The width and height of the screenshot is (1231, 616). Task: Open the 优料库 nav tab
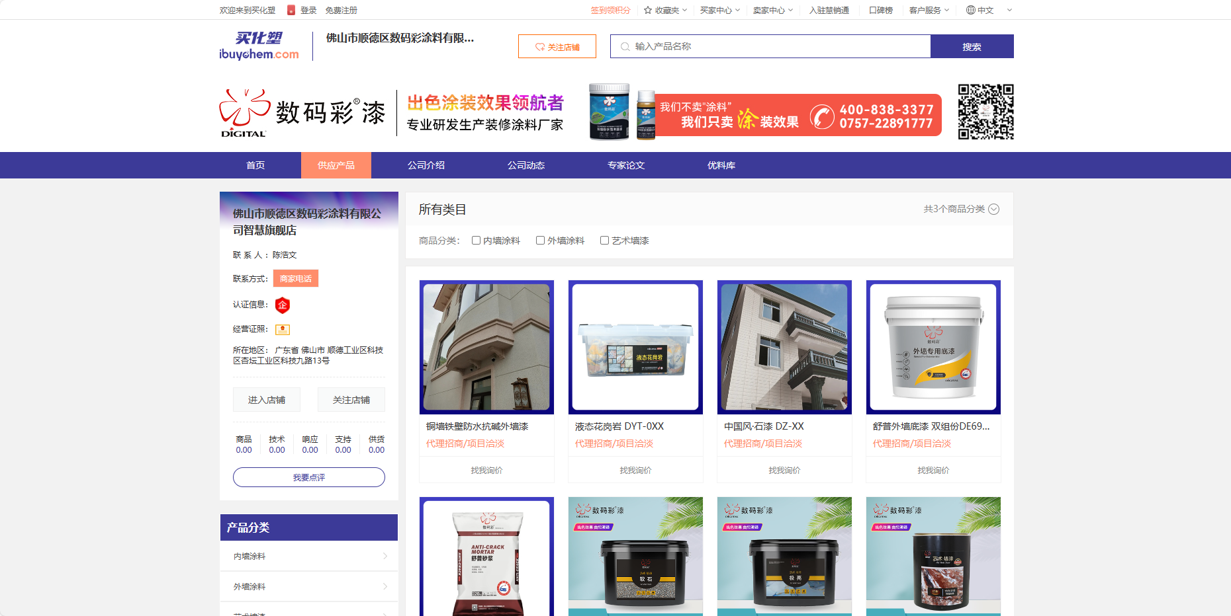(x=721, y=165)
